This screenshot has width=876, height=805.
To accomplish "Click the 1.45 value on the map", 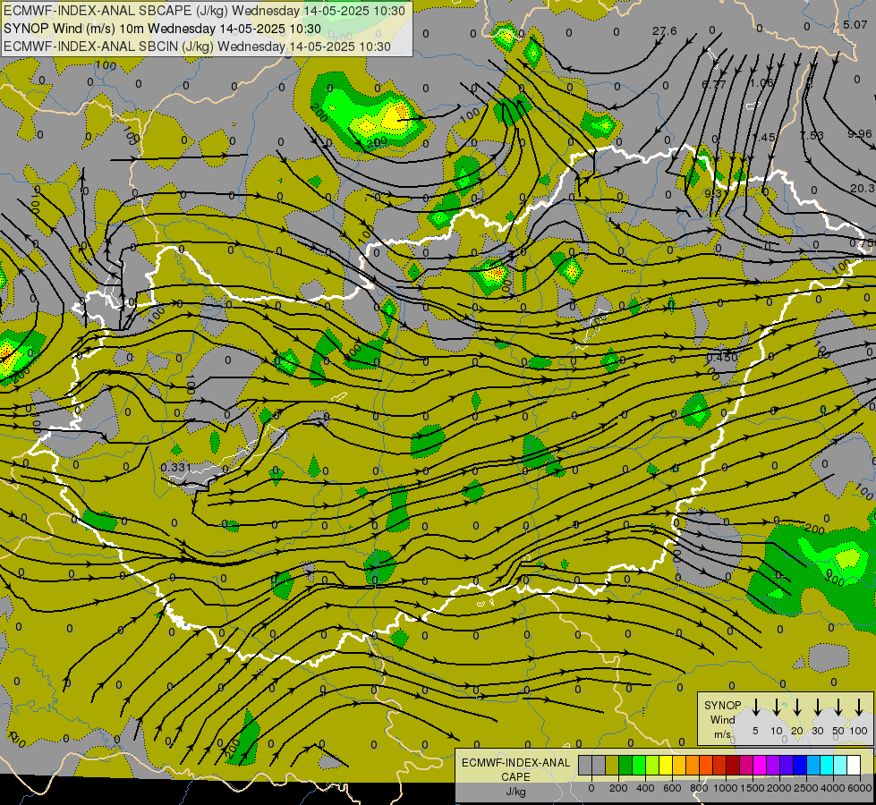I will pos(764,137).
